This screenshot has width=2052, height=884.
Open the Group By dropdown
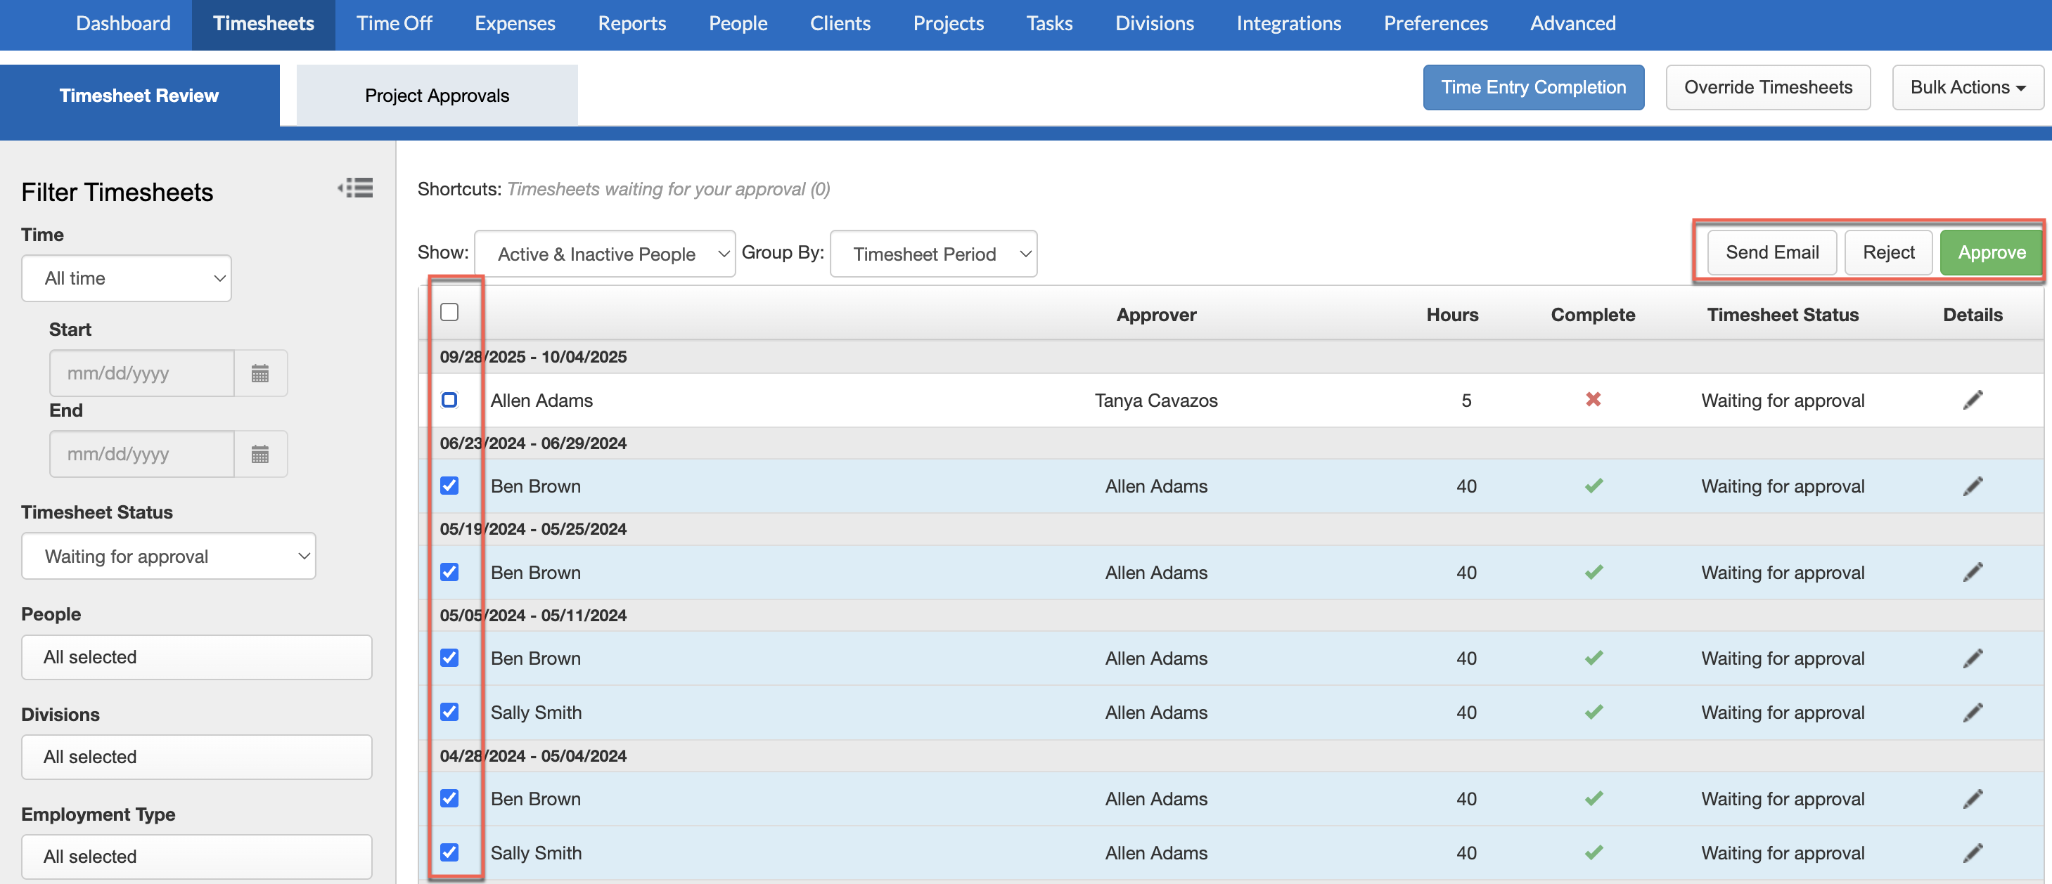pos(932,253)
